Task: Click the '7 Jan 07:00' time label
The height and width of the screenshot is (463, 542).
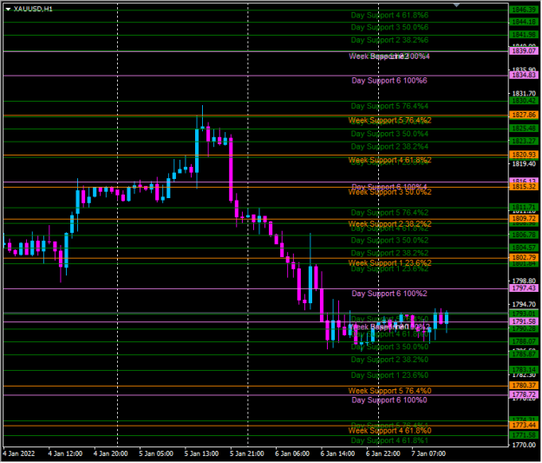Action: click(x=428, y=453)
